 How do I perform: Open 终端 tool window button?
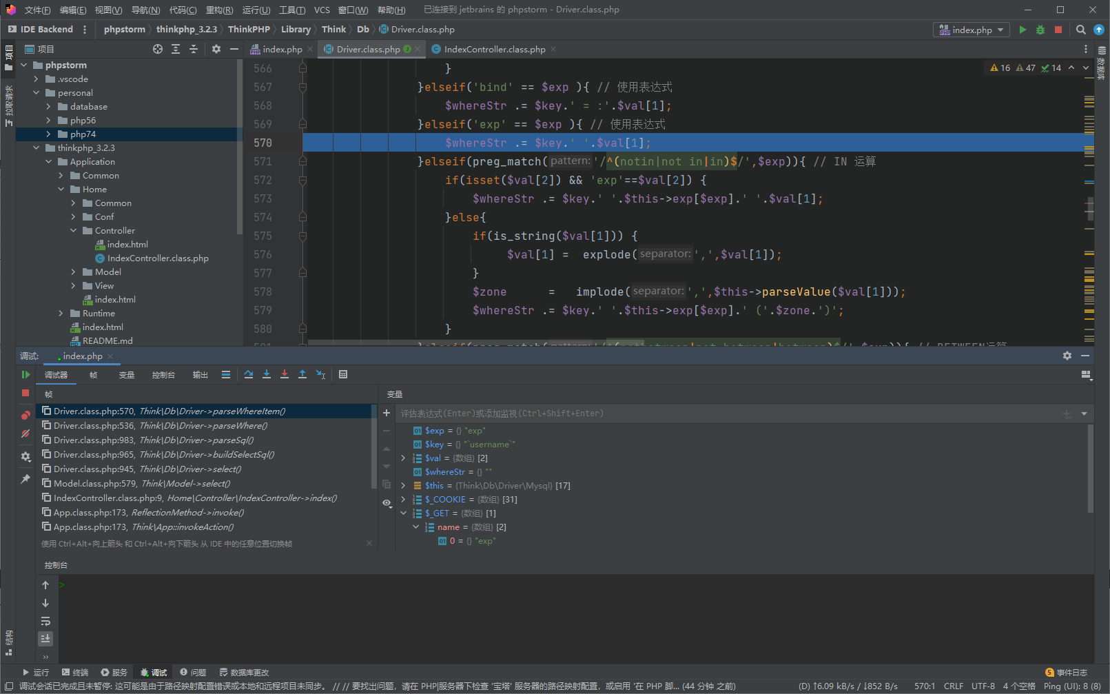click(75, 672)
